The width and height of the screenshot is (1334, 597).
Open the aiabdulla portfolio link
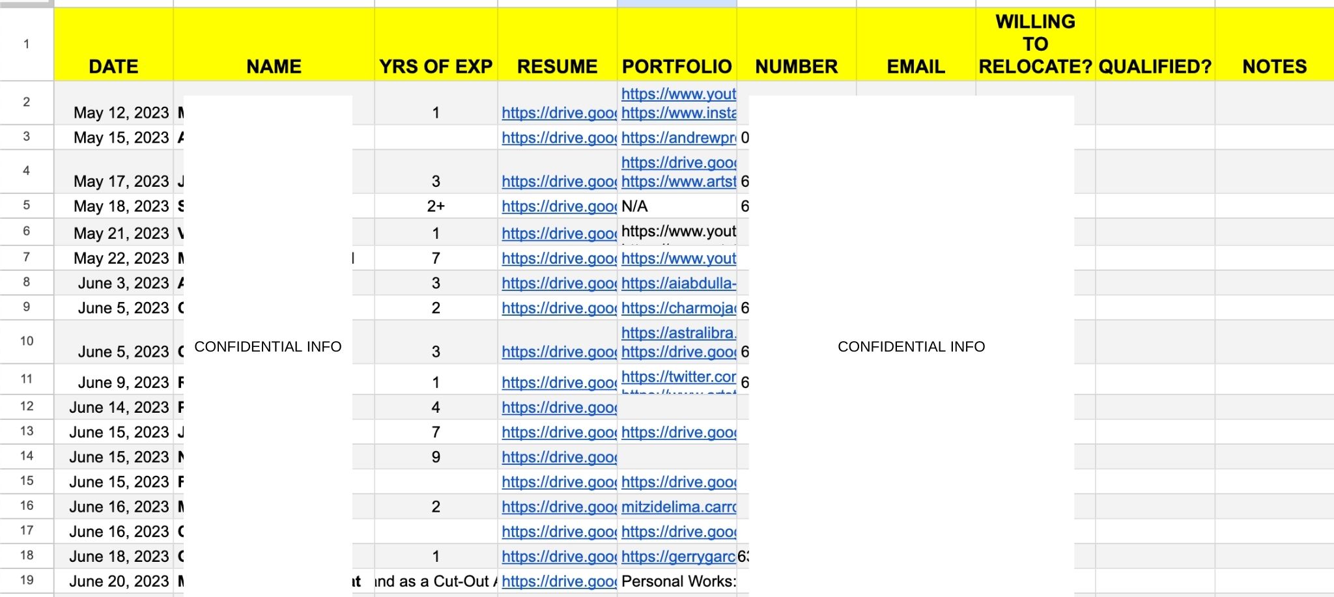click(678, 283)
